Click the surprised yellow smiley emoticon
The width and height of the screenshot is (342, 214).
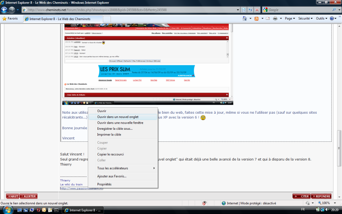coord(203,118)
